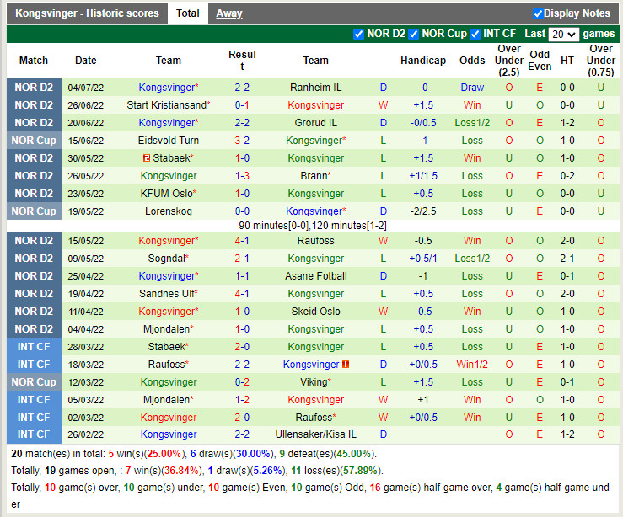
Task: Click KFUM Oslo team name
Action: pyautogui.click(x=168, y=194)
